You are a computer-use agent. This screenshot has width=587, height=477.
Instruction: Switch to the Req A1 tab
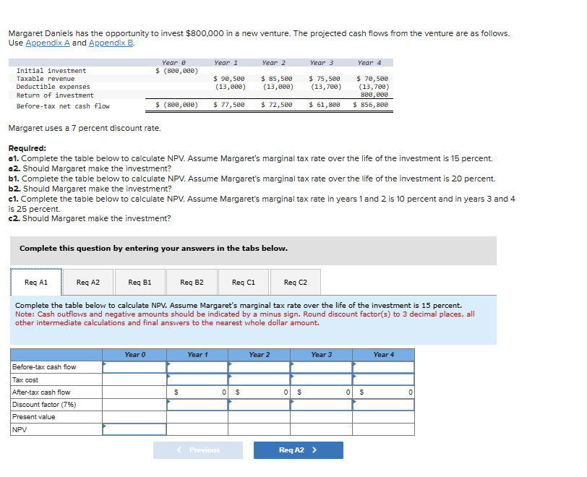pyautogui.click(x=36, y=283)
